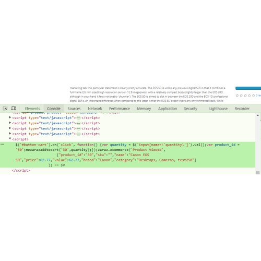Expand the first text/javascript script node

(x=10, y=117)
